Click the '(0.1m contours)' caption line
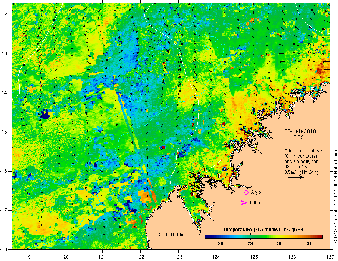Image resolution: width=338 pixels, height=261 pixels. pyautogui.click(x=301, y=156)
